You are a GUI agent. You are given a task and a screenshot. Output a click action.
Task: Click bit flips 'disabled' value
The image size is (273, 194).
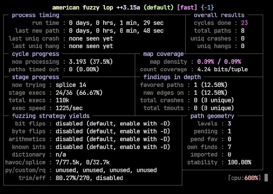[x=69, y=124]
